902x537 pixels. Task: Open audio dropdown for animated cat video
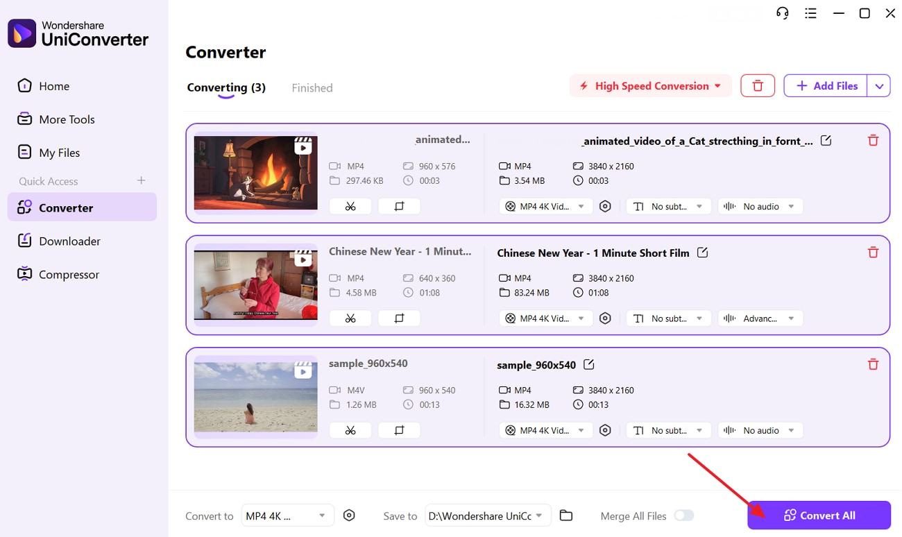tap(760, 206)
